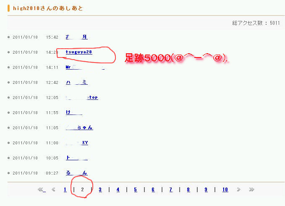Click the visitor name at 12:42

[77, 82]
